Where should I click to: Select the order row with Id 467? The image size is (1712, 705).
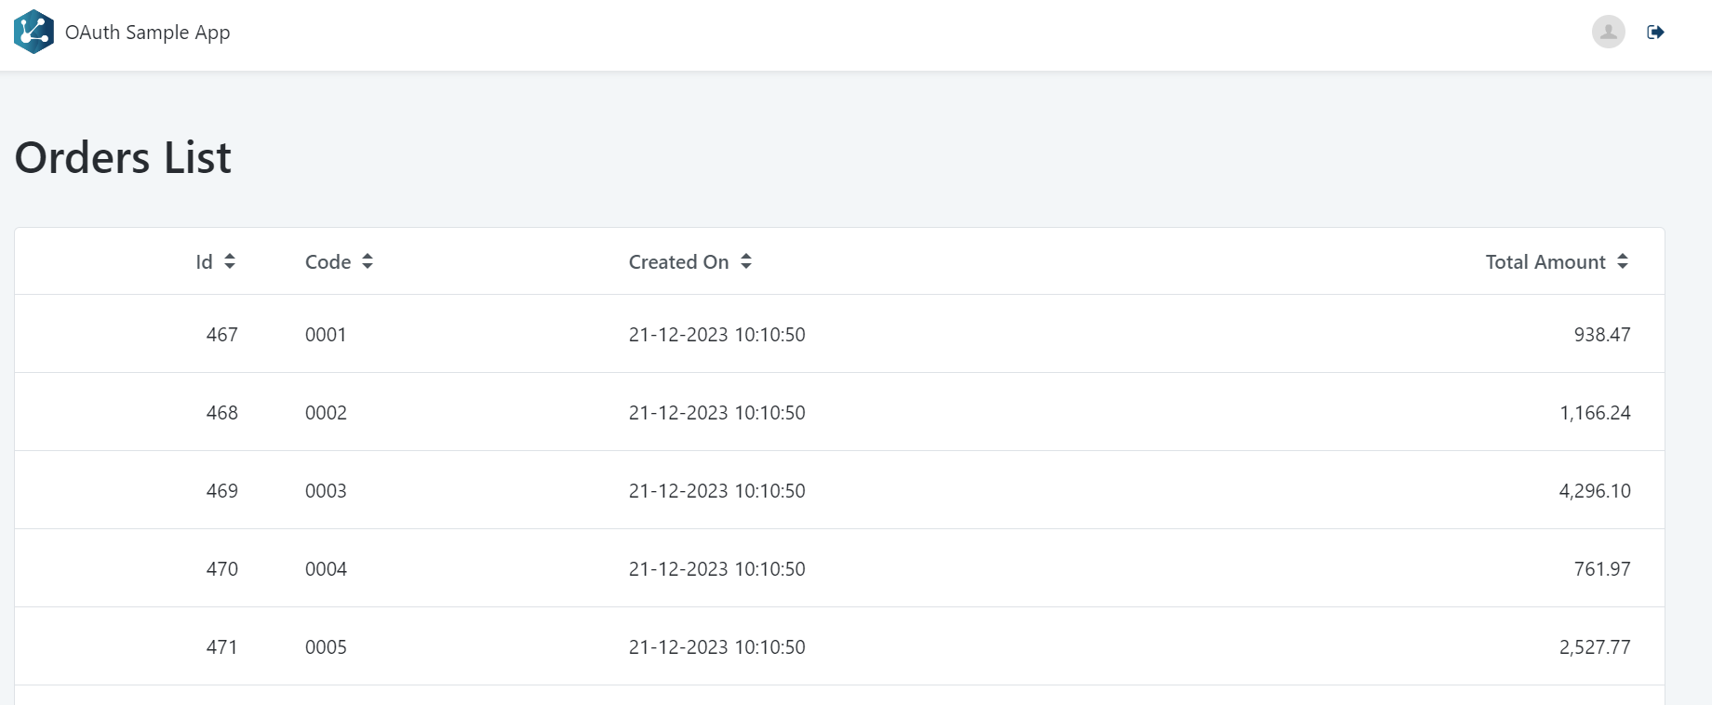(221, 335)
